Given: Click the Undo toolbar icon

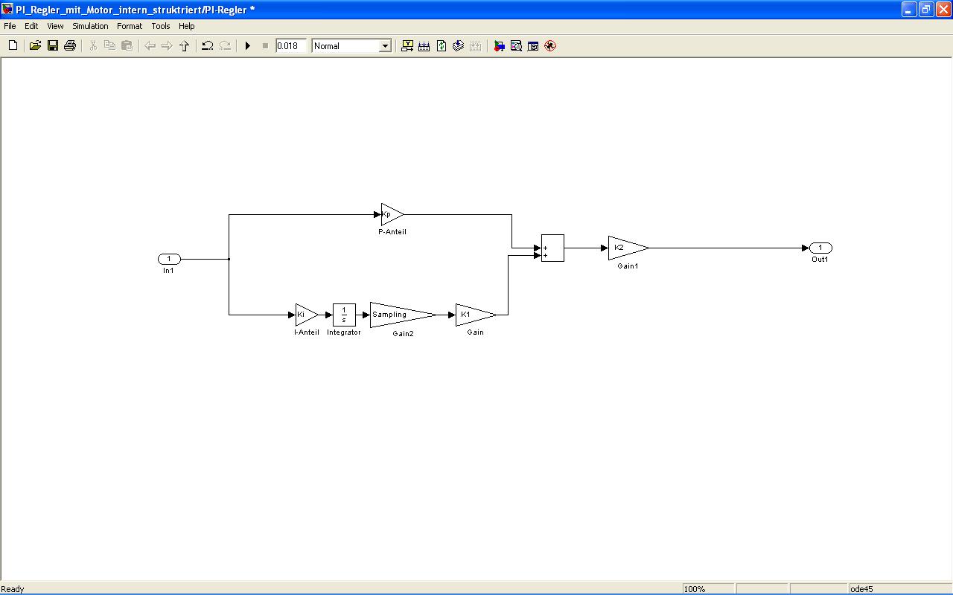Looking at the screenshot, I should click(x=208, y=46).
